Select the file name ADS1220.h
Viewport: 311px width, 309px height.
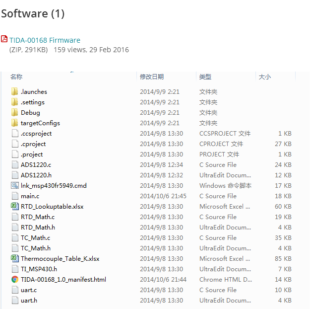[x=36, y=175]
